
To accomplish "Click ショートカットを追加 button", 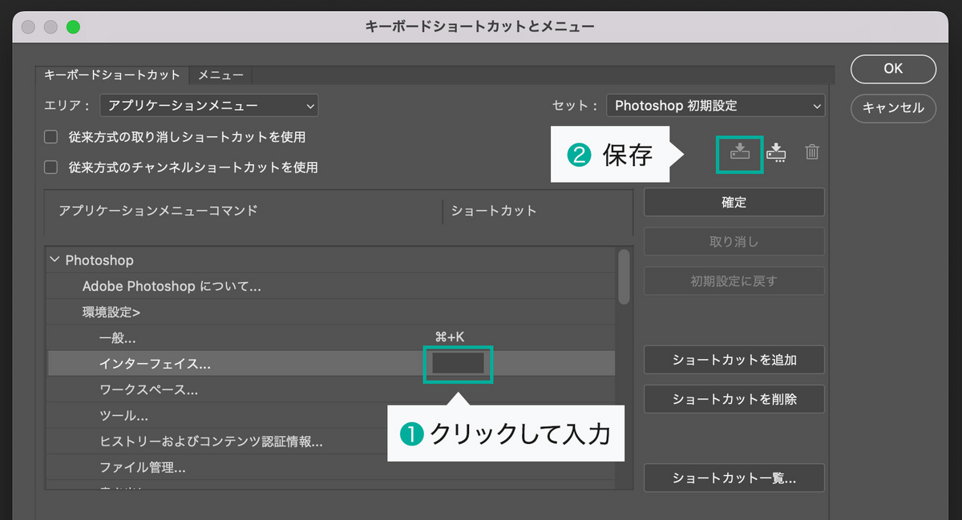I will (734, 360).
